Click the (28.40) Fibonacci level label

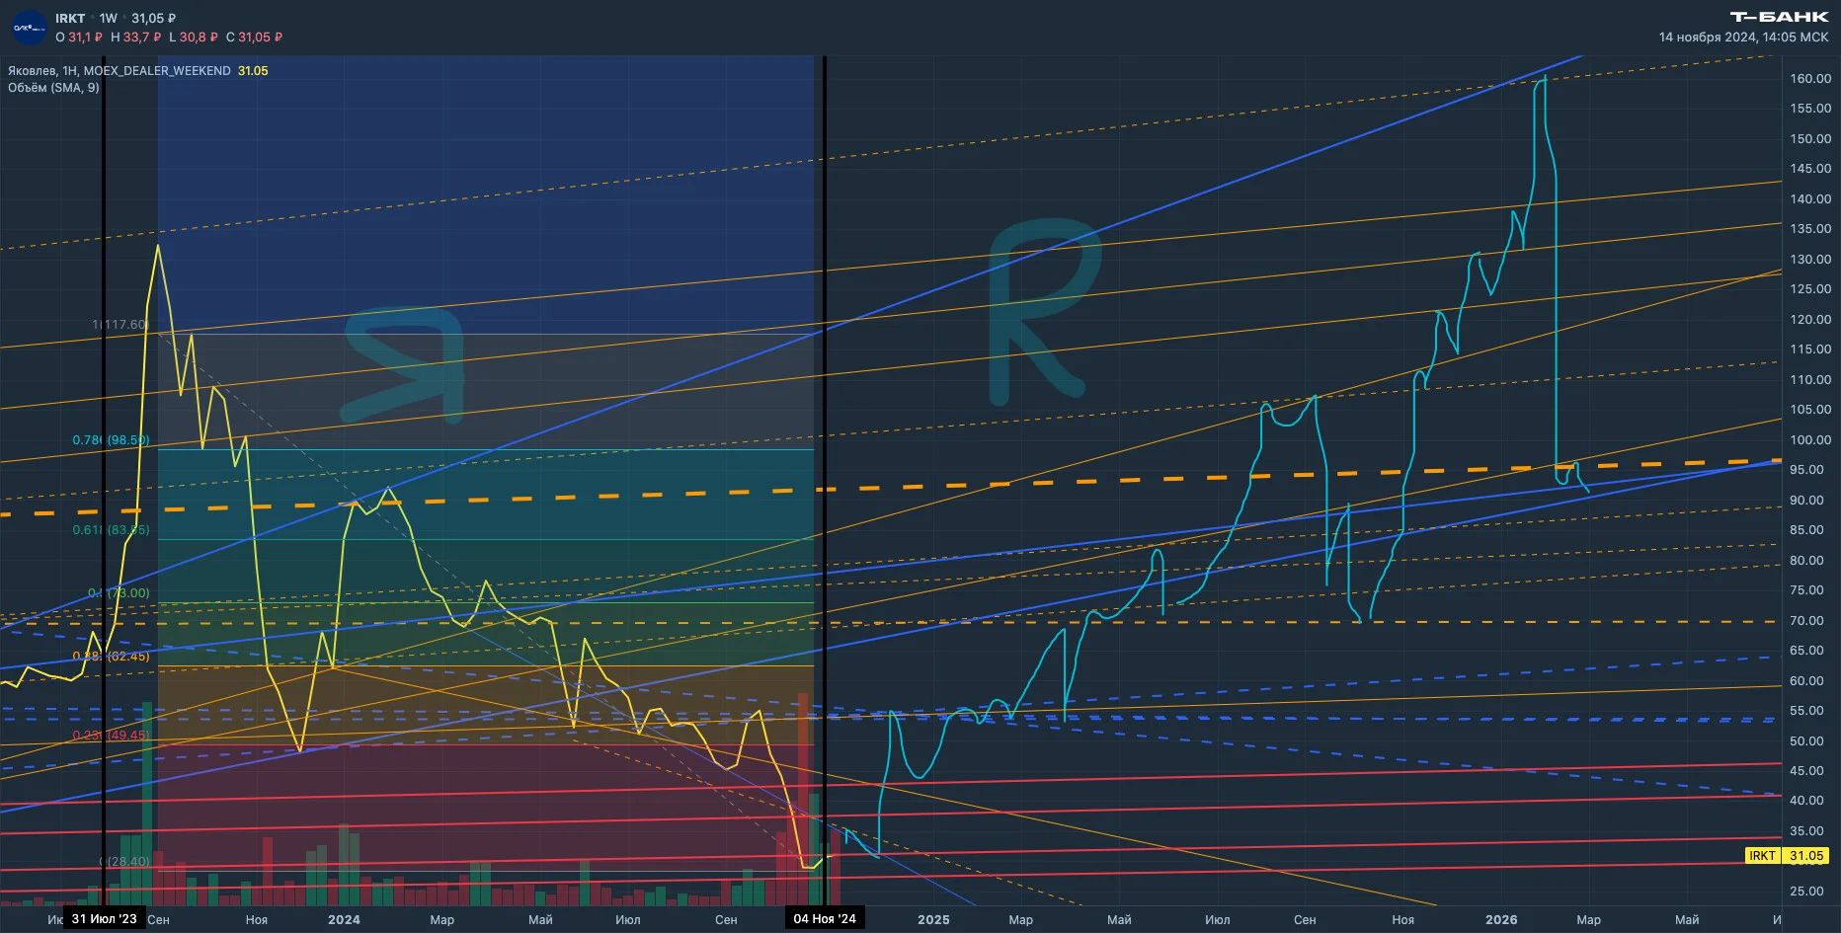(x=125, y=861)
